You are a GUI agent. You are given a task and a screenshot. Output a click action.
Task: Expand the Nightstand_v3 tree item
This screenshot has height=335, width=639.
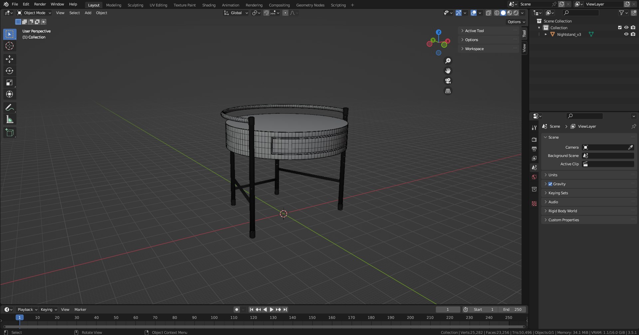tap(545, 34)
